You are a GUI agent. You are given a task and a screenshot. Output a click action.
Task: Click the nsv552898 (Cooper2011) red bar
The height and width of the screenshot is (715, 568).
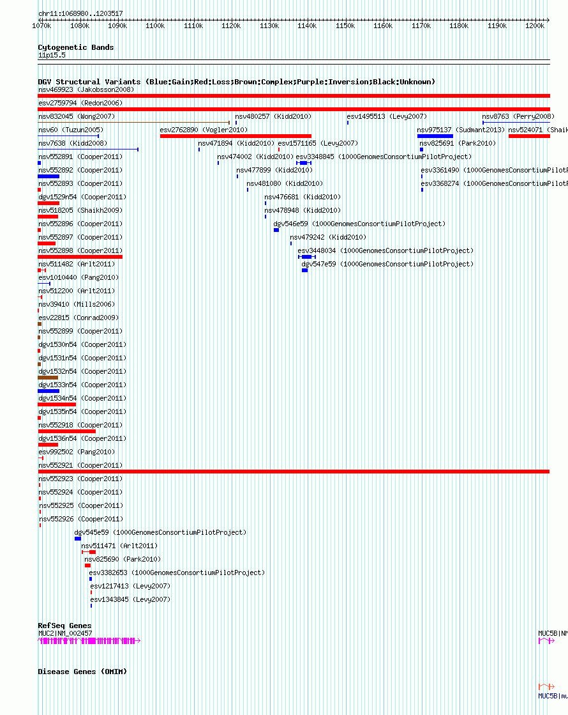coord(80,257)
